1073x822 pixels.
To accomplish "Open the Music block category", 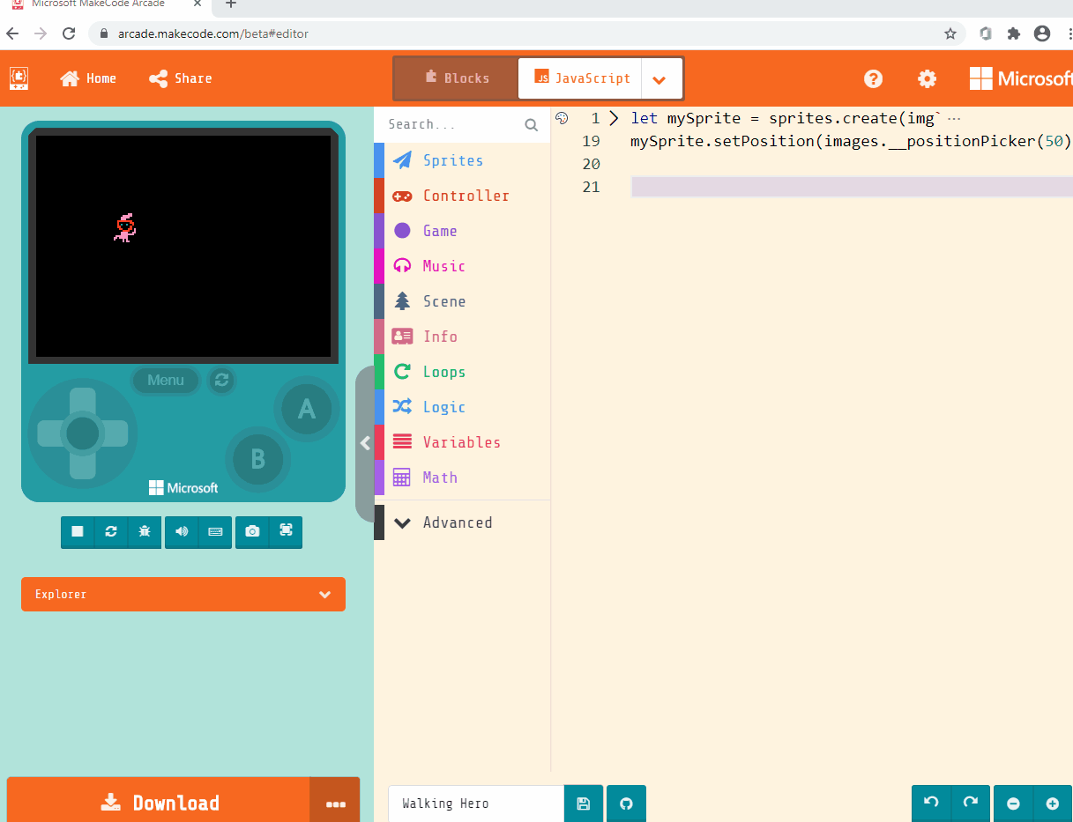I will (x=462, y=266).
